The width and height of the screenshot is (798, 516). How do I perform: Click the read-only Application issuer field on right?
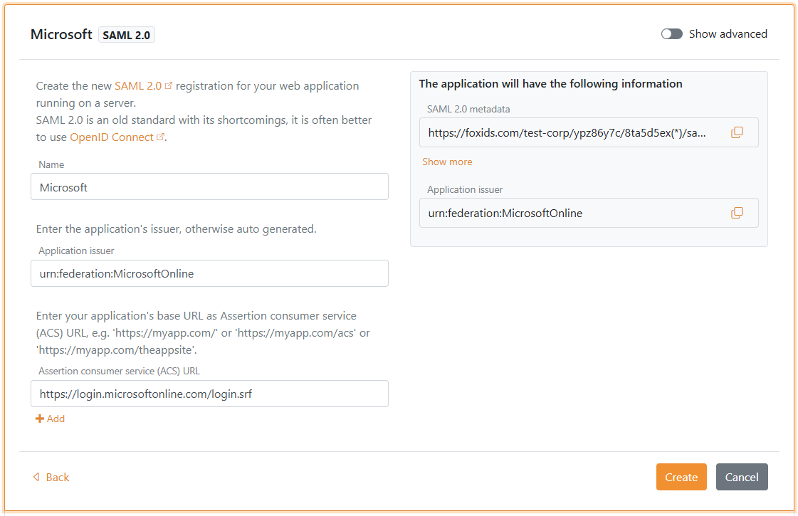click(569, 213)
